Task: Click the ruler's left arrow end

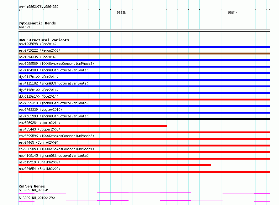Action: tap(20, 10)
